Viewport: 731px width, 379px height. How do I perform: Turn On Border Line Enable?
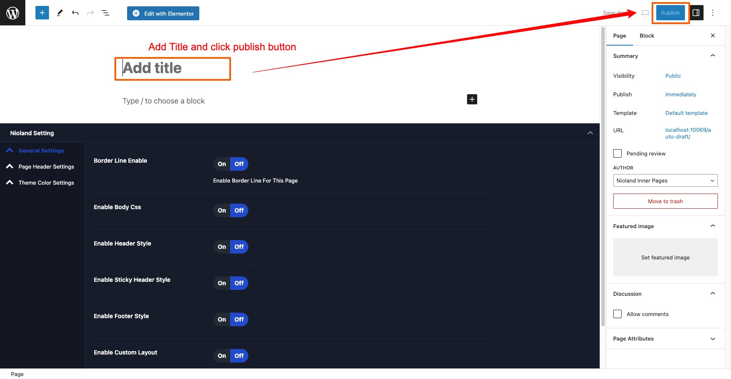pos(222,164)
